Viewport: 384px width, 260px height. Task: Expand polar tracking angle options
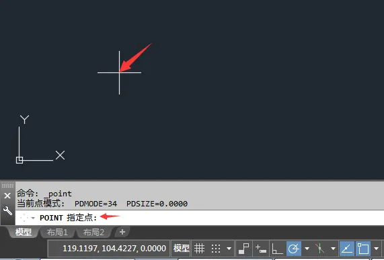[x=307, y=249]
